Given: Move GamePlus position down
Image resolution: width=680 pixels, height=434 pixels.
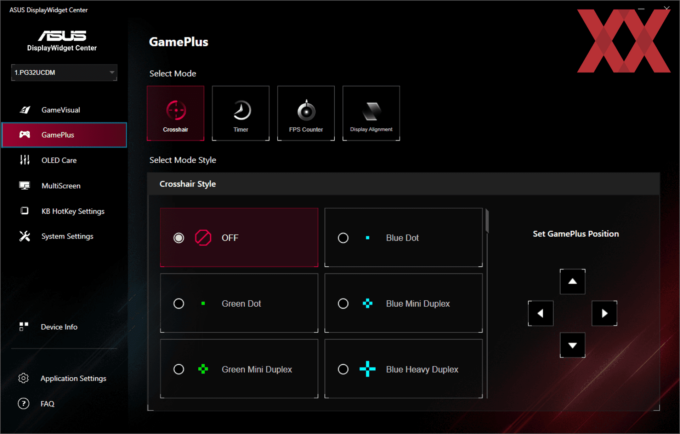Looking at the screenshot, I should pos(572,345).
